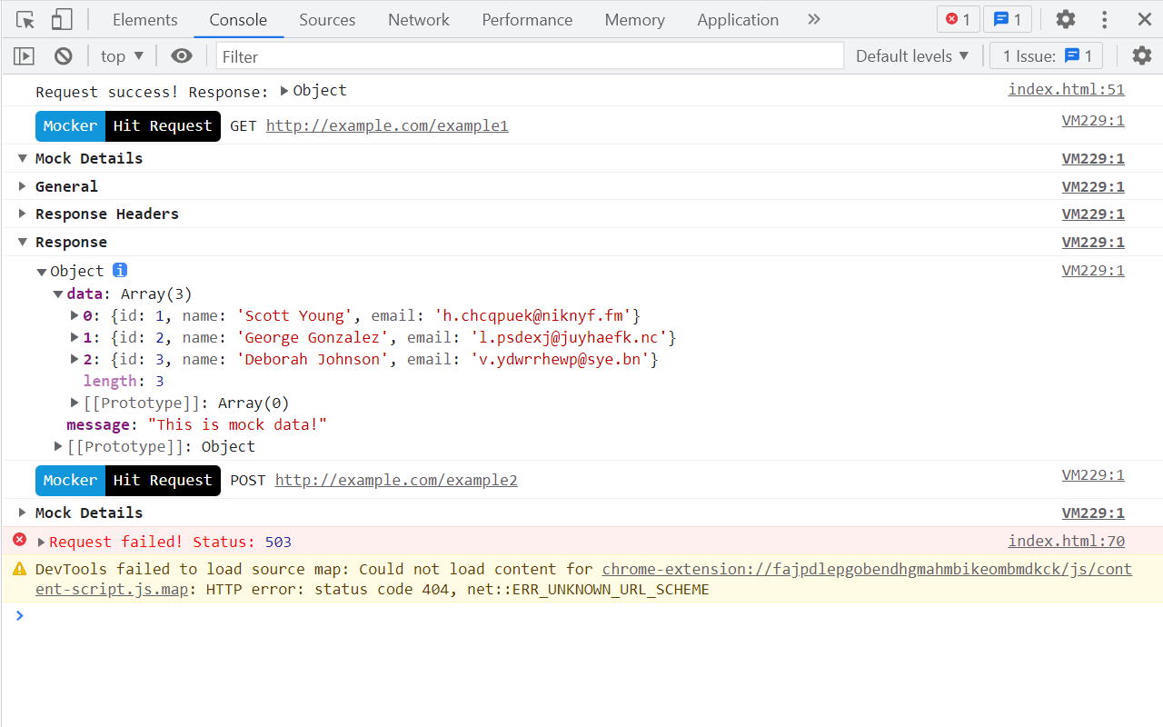This screenshot has width=1163, height=727.
Task: Switch to the Sources tab
Action: coord(326,19)
